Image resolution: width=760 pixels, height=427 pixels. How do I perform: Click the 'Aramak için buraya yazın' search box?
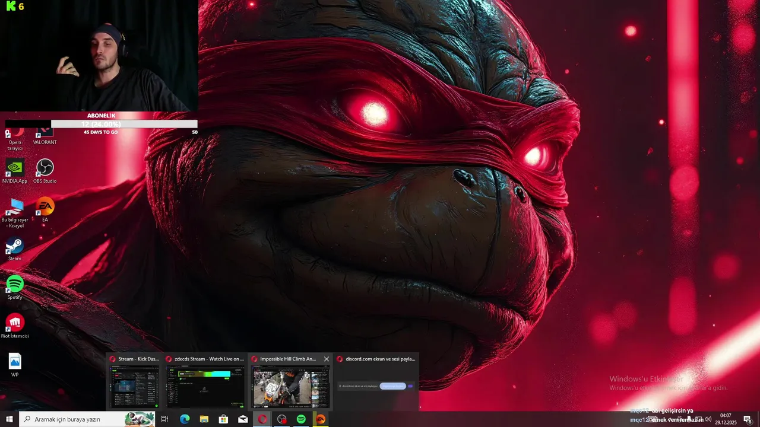click(x=87, y=419)
